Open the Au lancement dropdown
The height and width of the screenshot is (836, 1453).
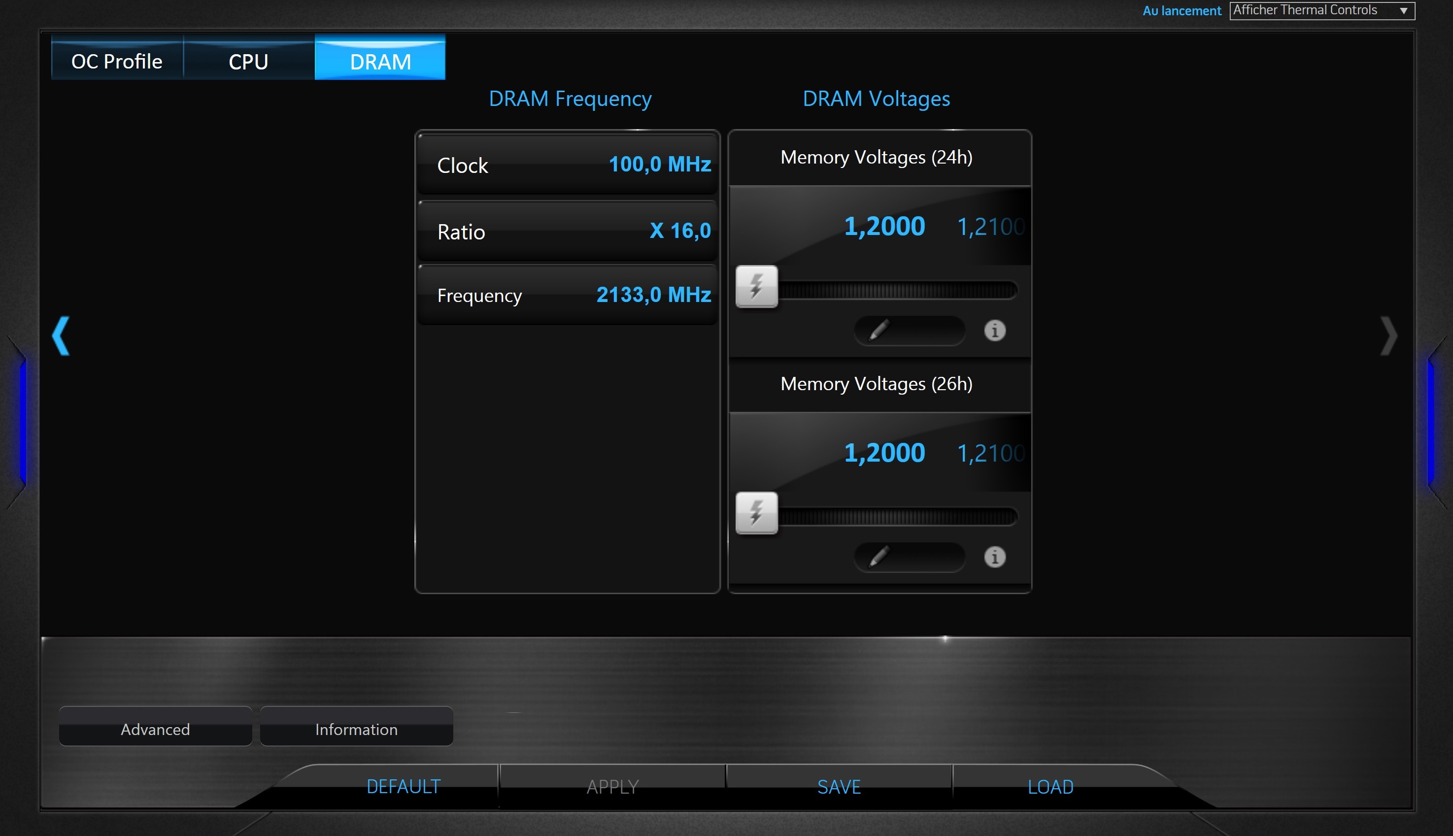click(1321, 10)
